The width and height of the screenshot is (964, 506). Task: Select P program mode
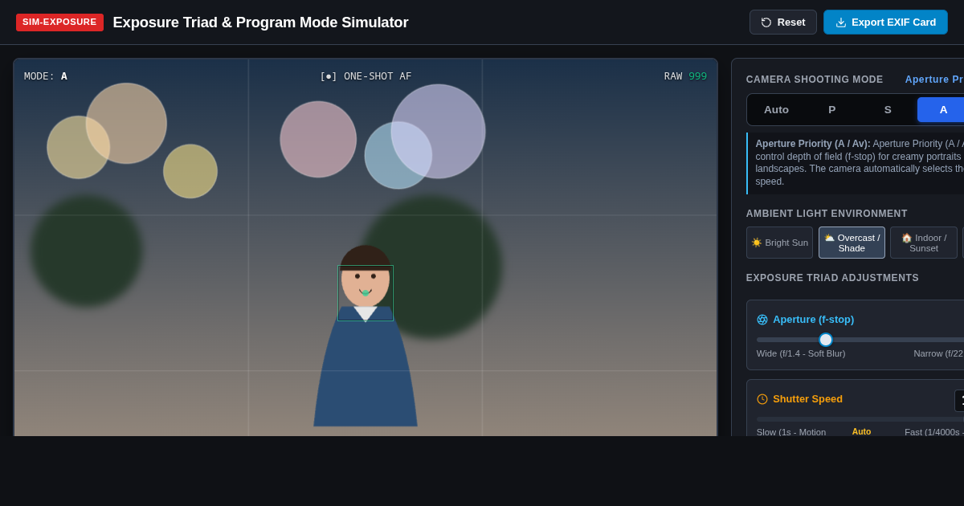[x=832, y=110]
